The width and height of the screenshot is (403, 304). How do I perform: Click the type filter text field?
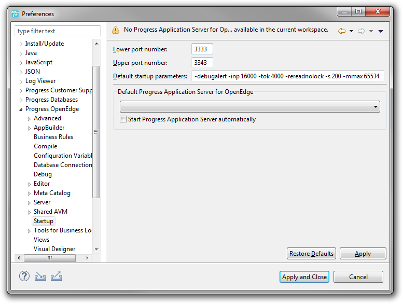pyautogui.click(x=58, y=31)
